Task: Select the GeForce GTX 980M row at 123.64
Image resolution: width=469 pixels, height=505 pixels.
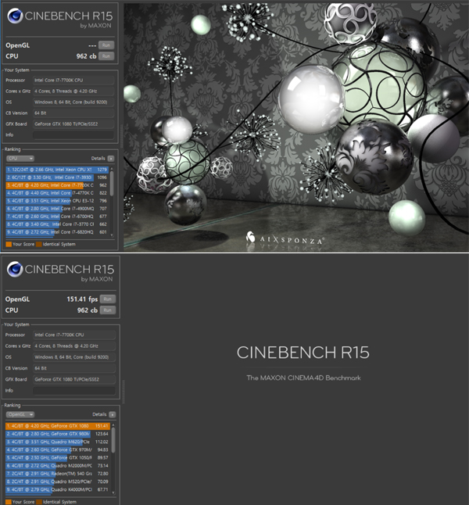Action: (x=58, y=434)
